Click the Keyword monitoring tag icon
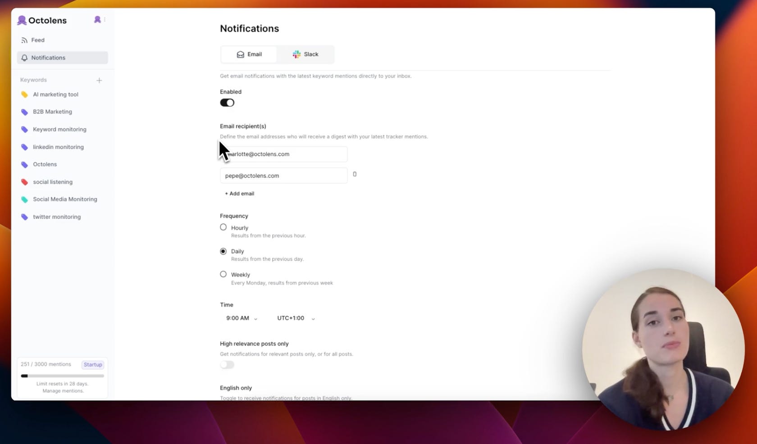The height and width of the screenshot is (444, 757). pyautogui.click(x=25, y=129)
